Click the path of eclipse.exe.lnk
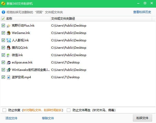 (65, 62)
